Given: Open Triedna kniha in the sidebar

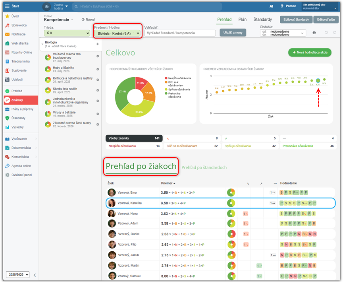Looking at the screenshot, I should (x=21, y=61).
